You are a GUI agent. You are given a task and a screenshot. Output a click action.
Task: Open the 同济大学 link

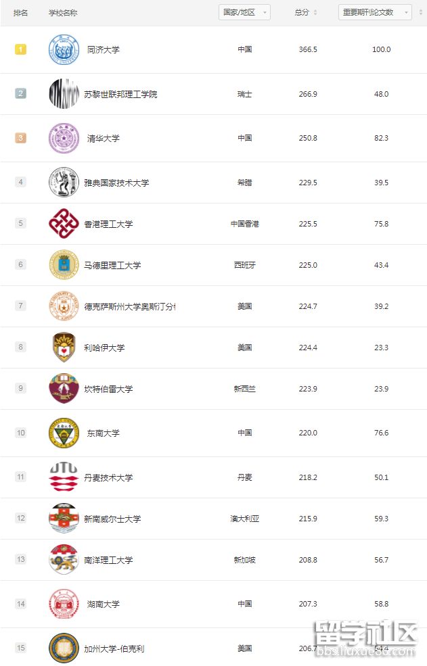coord(104,49)
